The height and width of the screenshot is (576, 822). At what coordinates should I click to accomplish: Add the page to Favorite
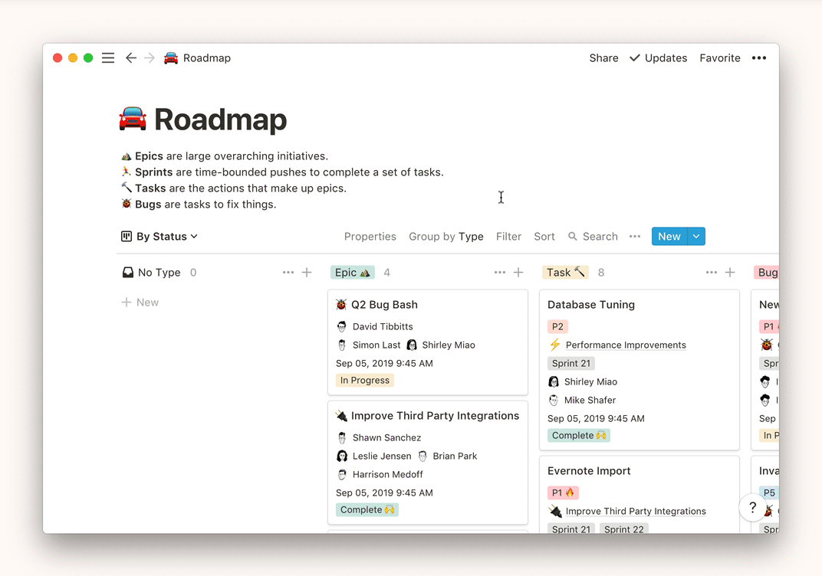click(x=719, y=58)
